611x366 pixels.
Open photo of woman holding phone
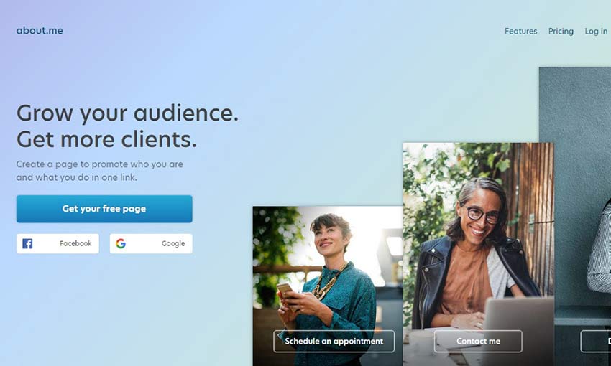[328, 286]
